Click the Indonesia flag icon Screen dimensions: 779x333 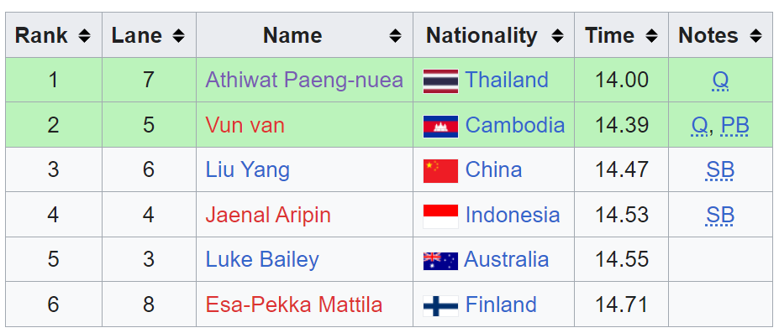coord(440,216)
